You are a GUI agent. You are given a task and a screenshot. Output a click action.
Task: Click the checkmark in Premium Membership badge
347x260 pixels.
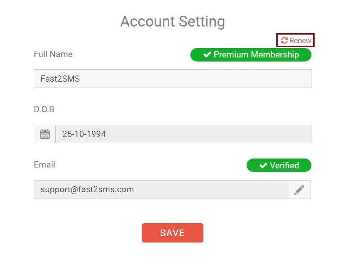pos(207,54)
